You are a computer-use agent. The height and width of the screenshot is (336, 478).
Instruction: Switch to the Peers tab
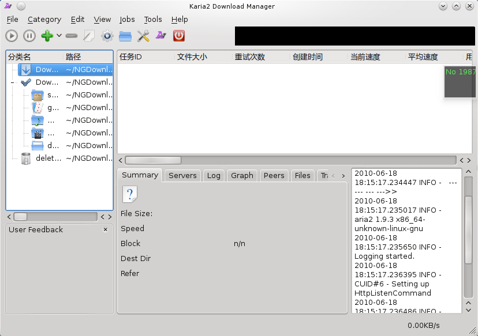[x=274, y=176]
